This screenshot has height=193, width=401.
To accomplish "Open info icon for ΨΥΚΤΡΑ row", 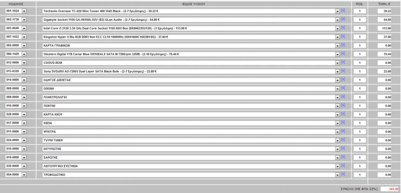I will click(343, 131).
